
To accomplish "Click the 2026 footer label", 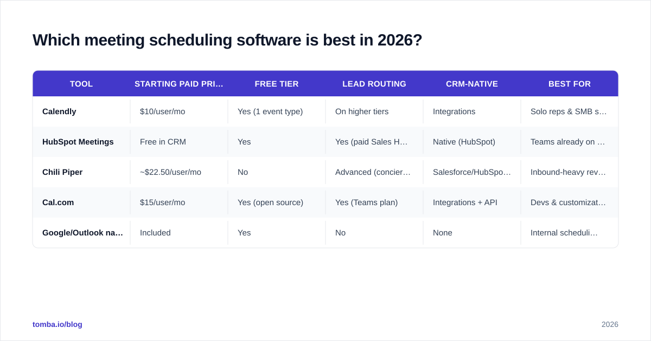I will [610, 324].
